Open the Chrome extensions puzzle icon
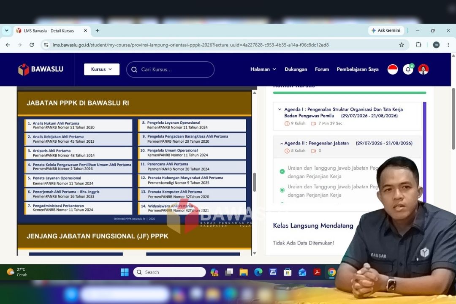456x304 pixels. 418,45
